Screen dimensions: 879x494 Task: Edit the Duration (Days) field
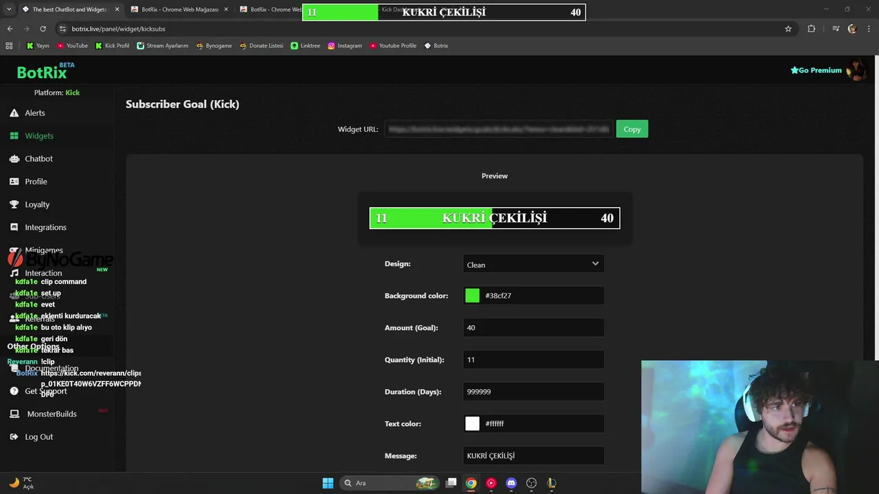tap(534, 392)
